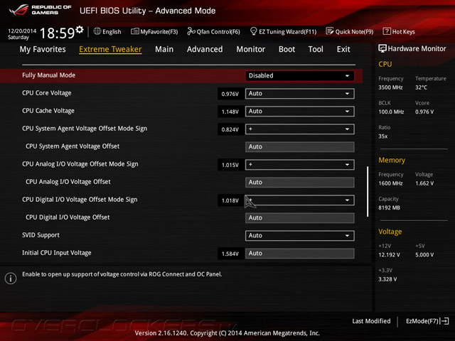
Task: Open the Exit tab
Action: tap(343, 49)
